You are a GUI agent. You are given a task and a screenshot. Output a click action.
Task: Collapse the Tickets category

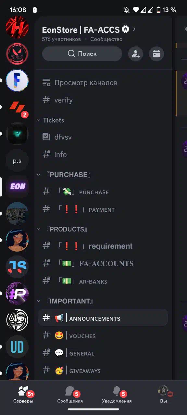(x=51, y=120)
